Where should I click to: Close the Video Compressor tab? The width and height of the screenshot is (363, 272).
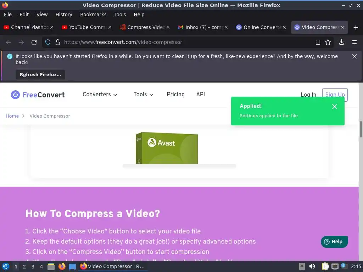342,27
